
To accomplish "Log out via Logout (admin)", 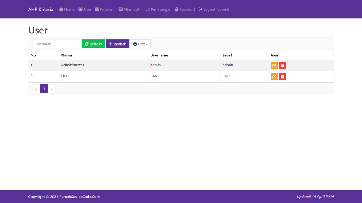I will pos(214,9).
